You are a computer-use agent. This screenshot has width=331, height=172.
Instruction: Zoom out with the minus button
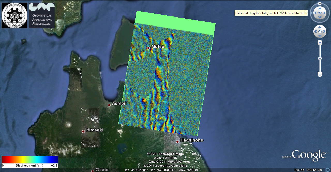(x=320, y=74)
